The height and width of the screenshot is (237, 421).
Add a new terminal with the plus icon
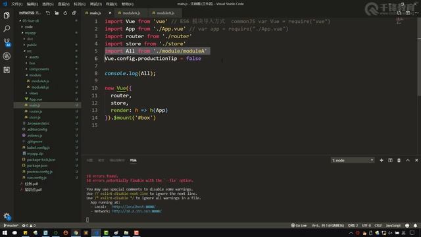click(x=382, y=161)
